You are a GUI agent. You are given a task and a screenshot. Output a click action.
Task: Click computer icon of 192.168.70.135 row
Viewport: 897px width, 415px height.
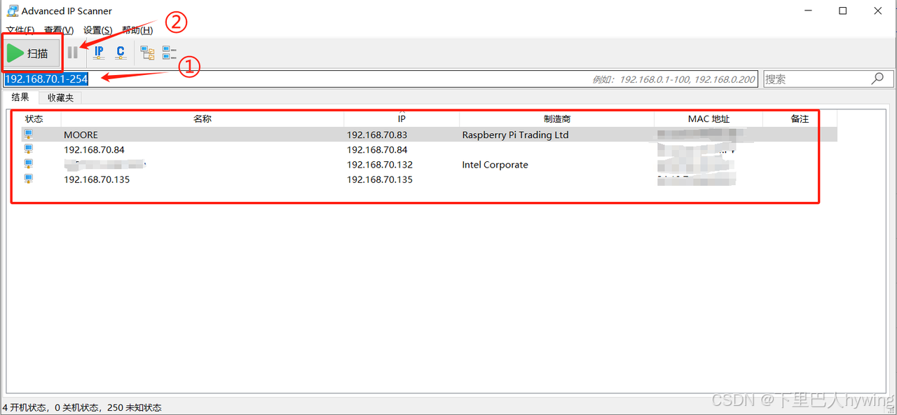click(29, 179)
